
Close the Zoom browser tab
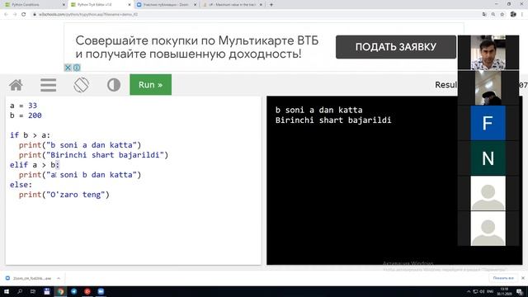(195, 5)
